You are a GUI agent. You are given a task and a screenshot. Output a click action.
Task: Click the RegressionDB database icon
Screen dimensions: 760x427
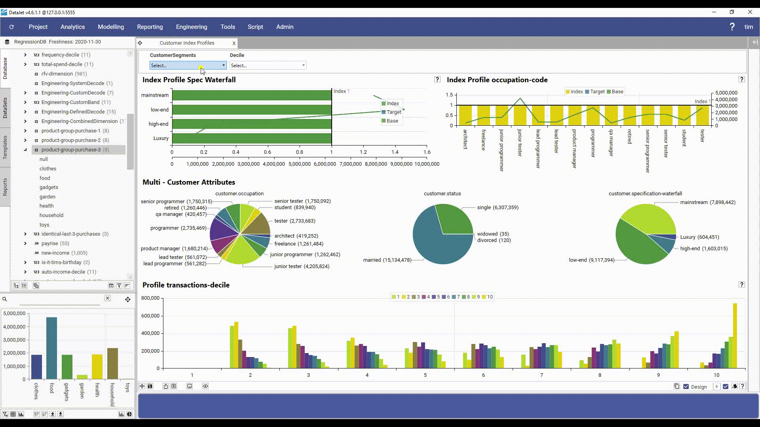click(x=7, y=42)
